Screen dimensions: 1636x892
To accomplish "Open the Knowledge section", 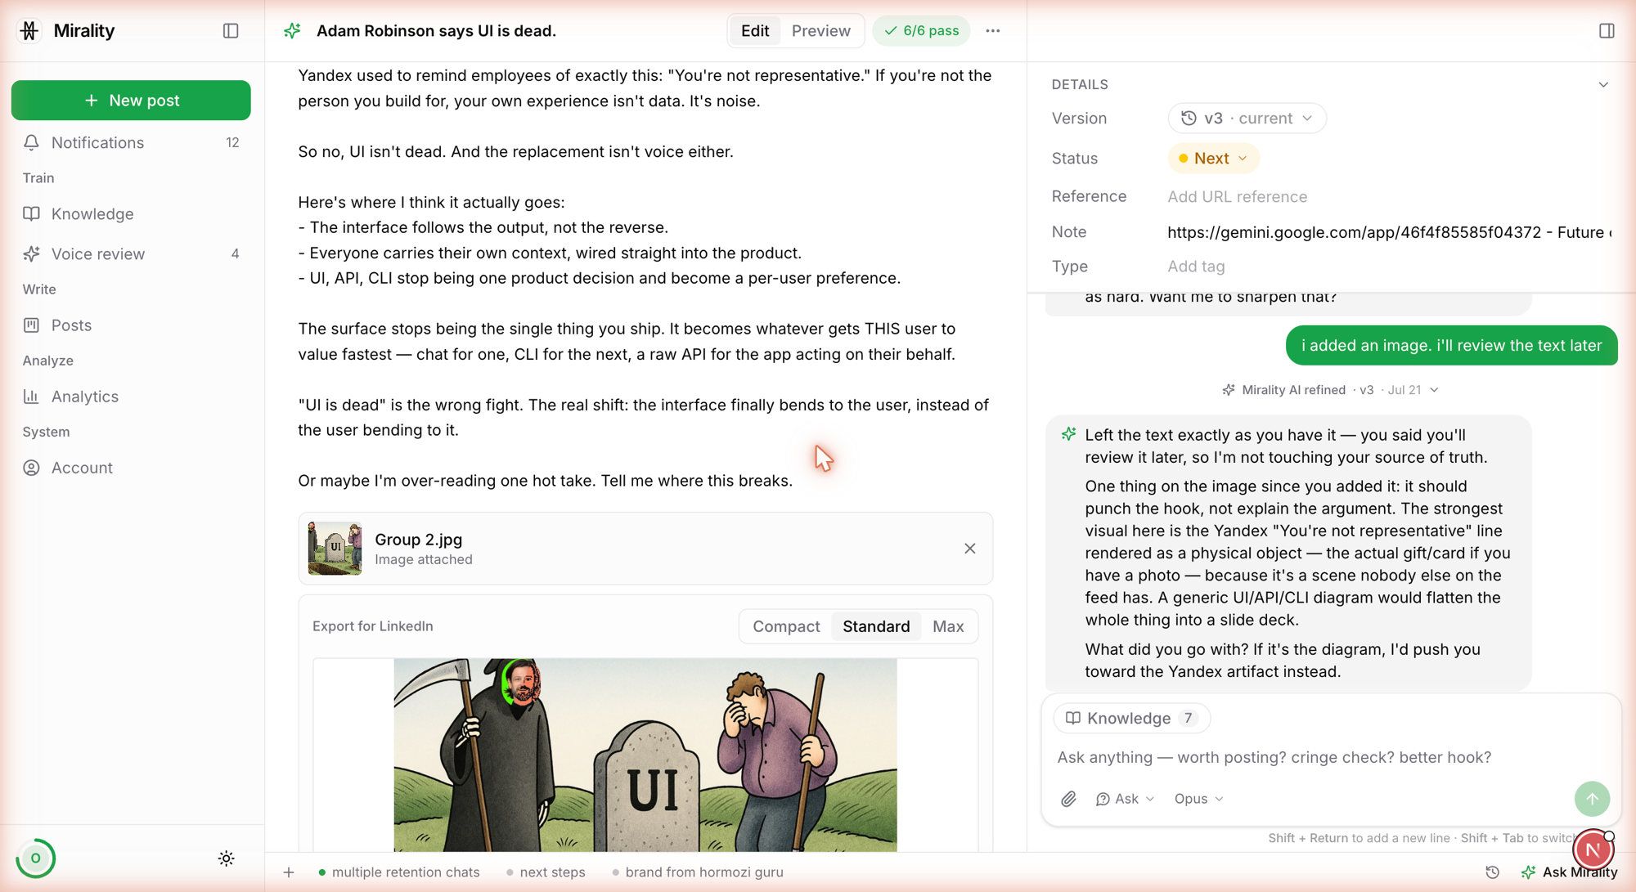I will point(131,213).
